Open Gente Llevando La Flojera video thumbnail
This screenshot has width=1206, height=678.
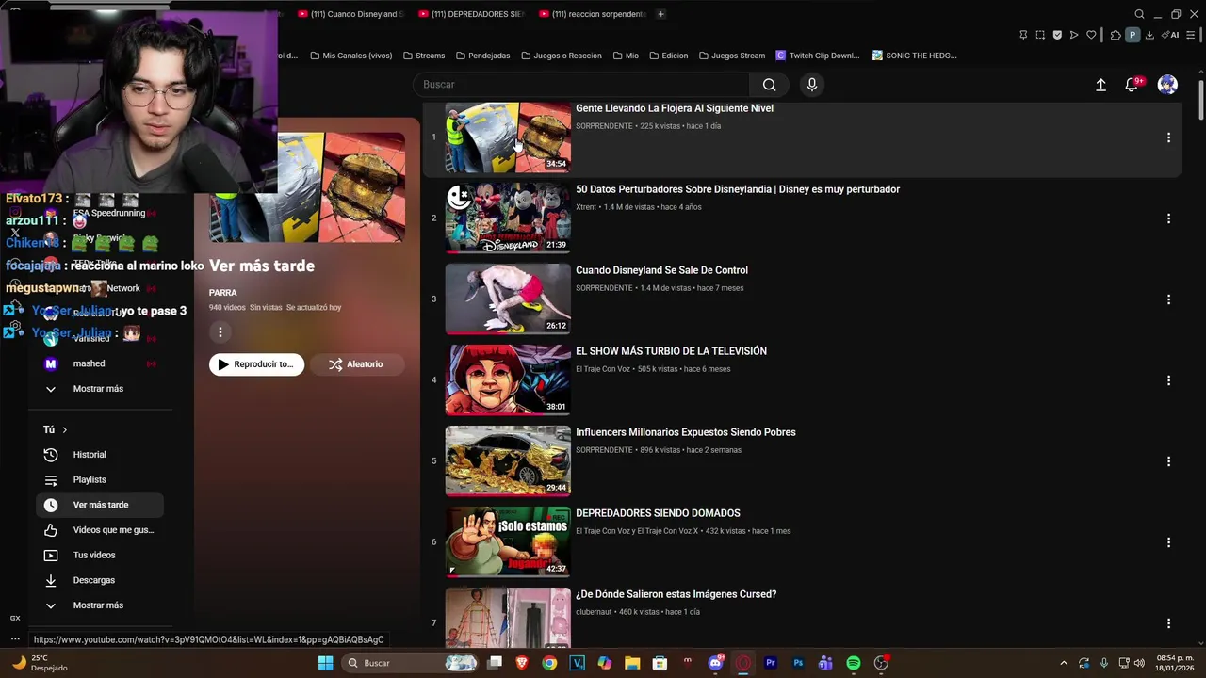click(508, 137)
